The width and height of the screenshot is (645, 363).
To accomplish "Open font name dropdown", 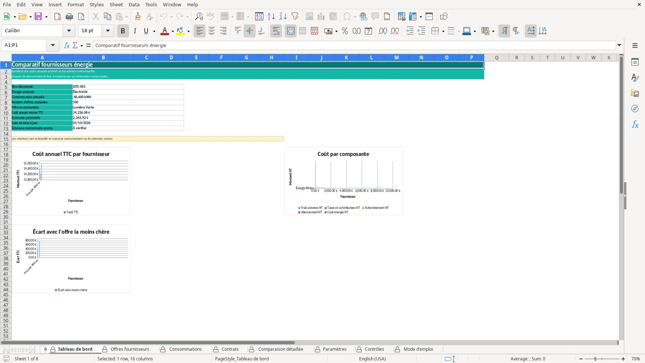I will coord(69,31).
